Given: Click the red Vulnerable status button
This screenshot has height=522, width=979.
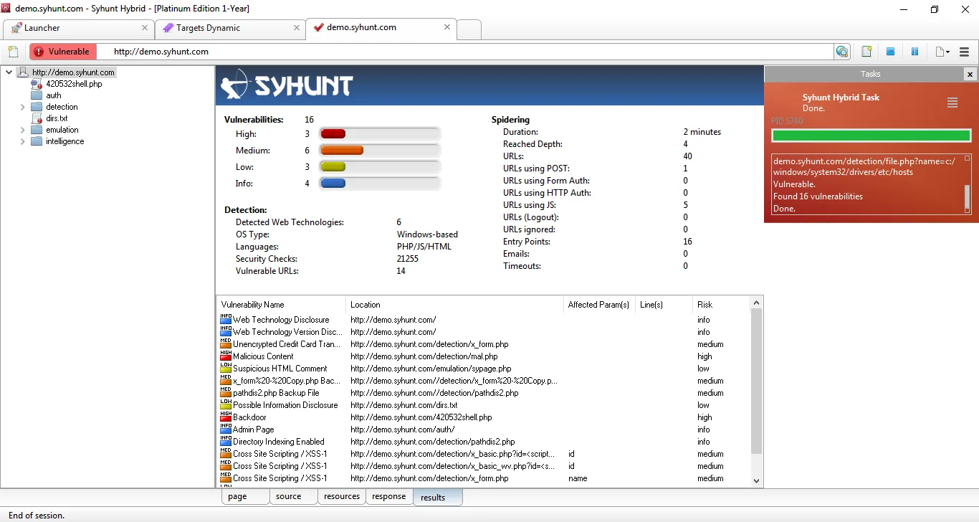Looking at the screenshot, I should [62, 51].
